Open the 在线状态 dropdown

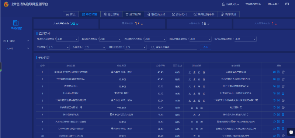(x=95, y=47)
